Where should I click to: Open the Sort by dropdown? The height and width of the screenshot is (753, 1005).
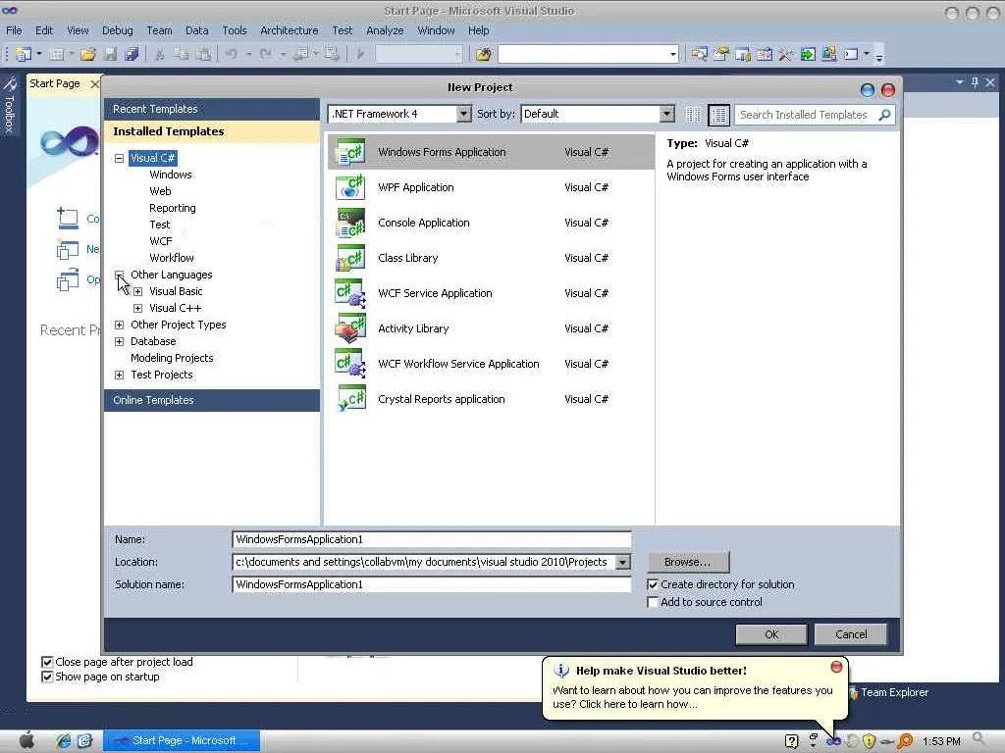[x=667, y=114]
